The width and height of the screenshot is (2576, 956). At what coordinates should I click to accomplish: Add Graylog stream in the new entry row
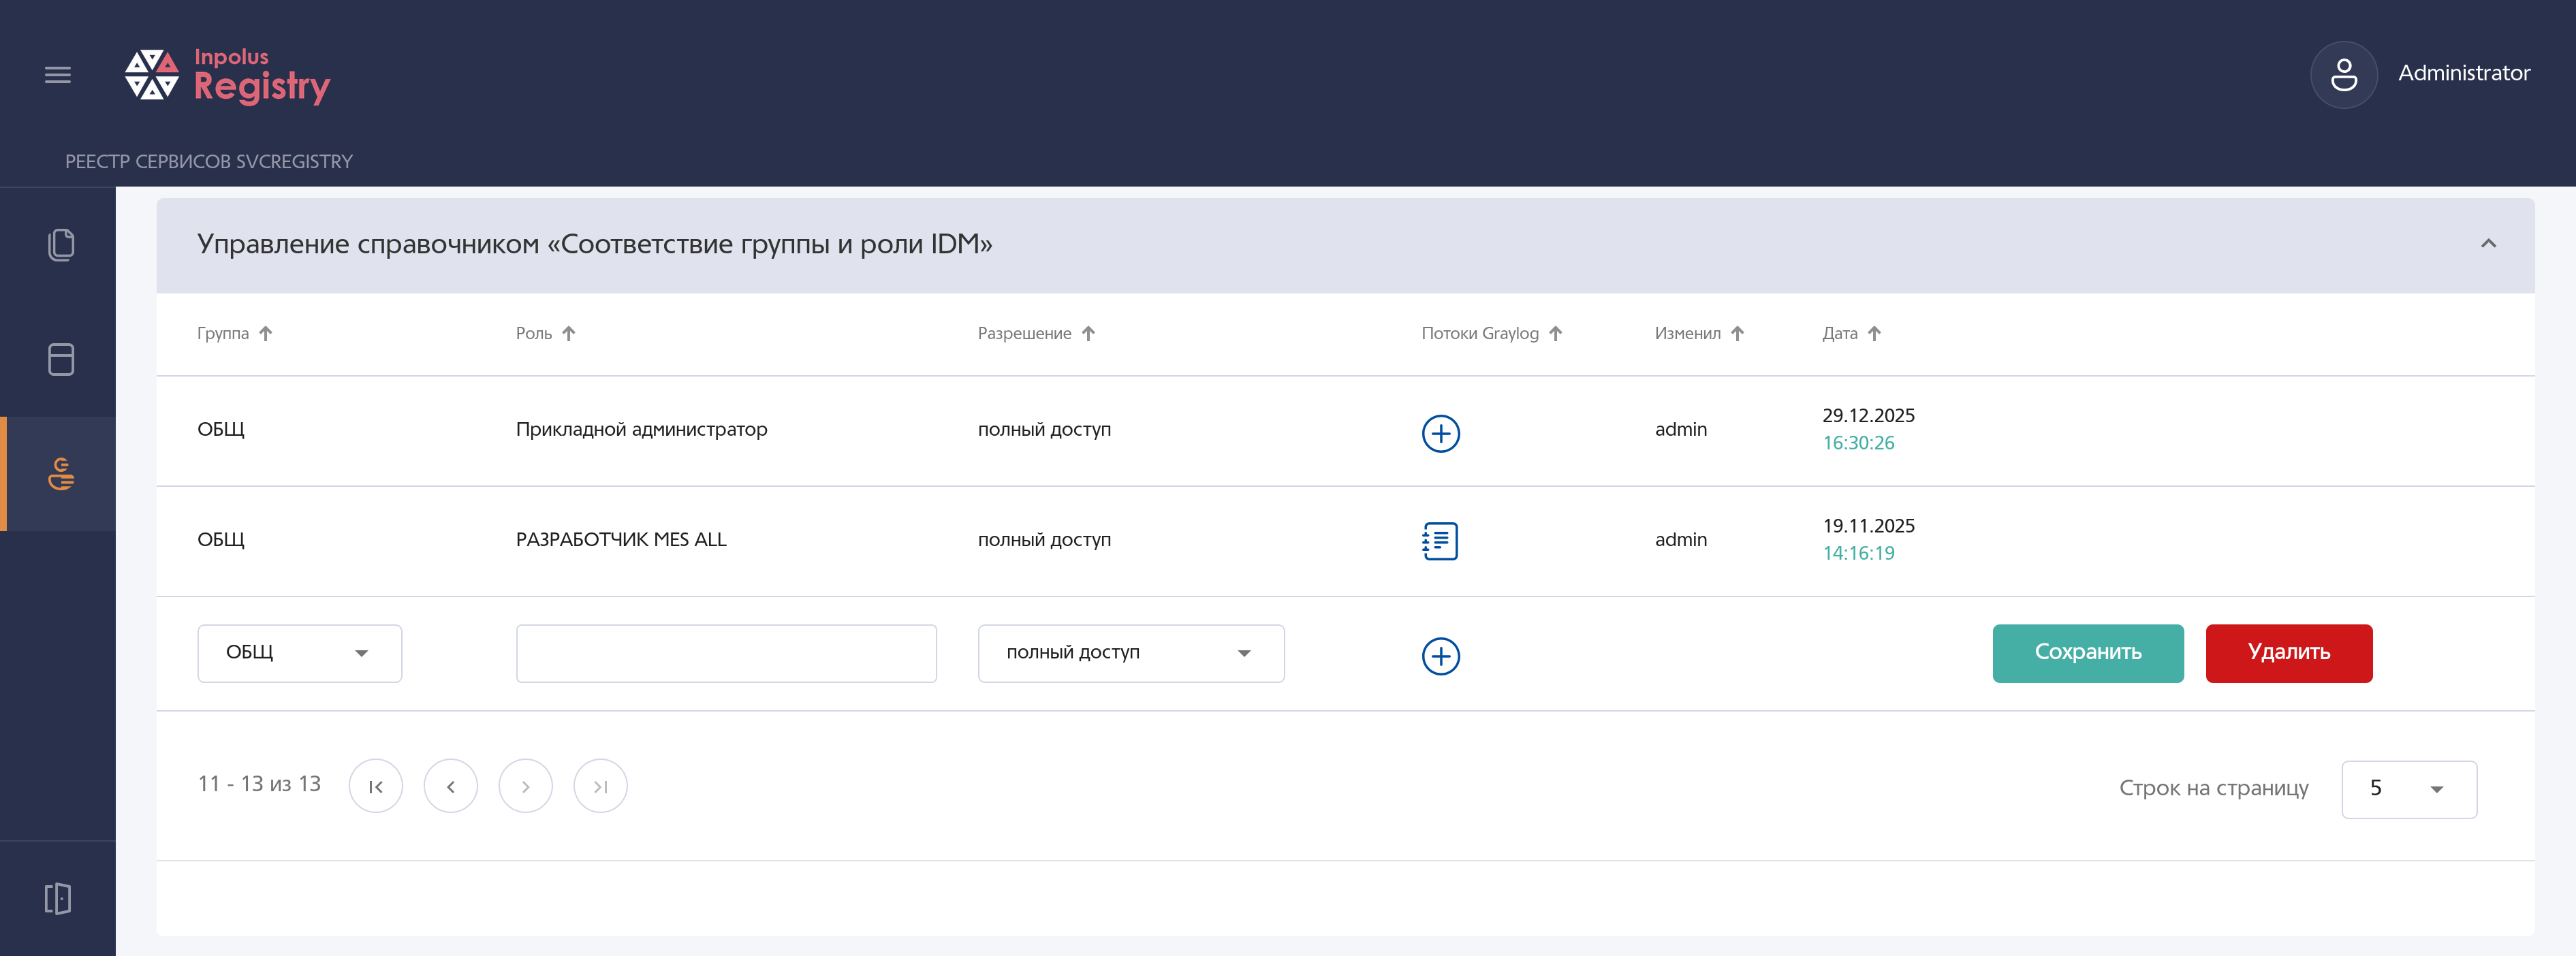(x=1440, y=656)
